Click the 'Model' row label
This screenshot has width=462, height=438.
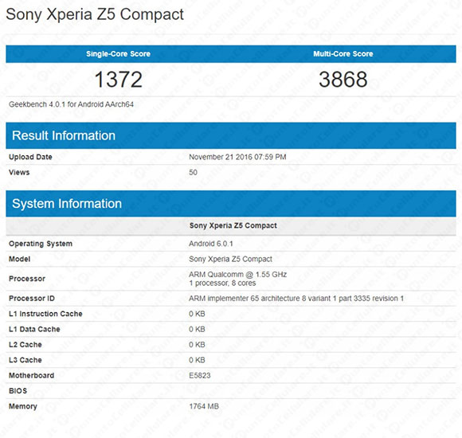[x=19, y=259]
